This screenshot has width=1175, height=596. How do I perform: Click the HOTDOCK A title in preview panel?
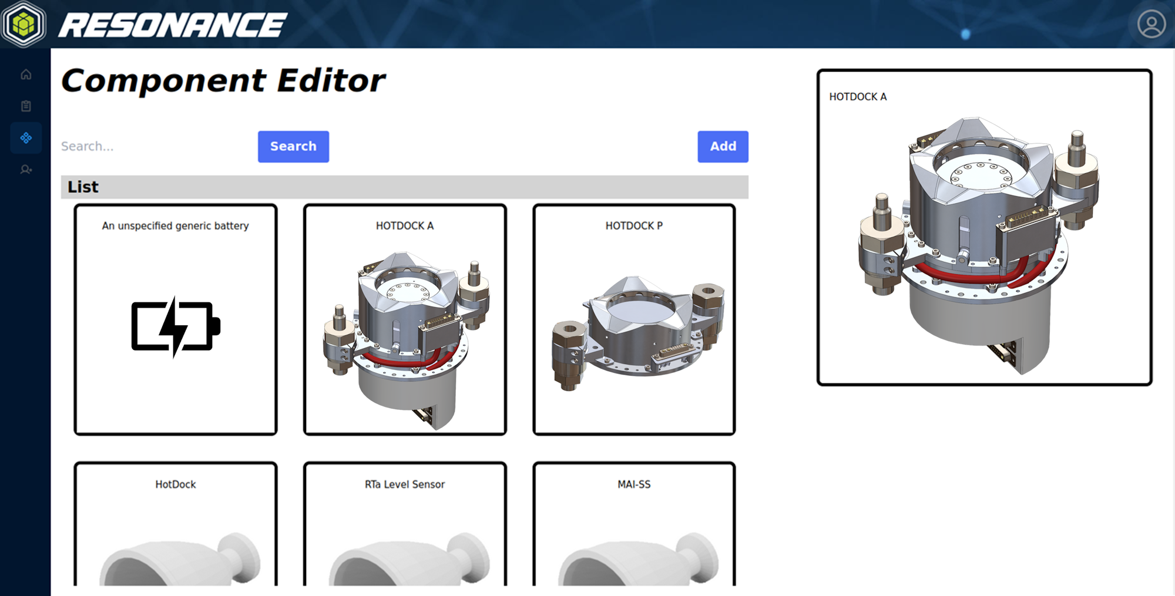tap(858, 97)
